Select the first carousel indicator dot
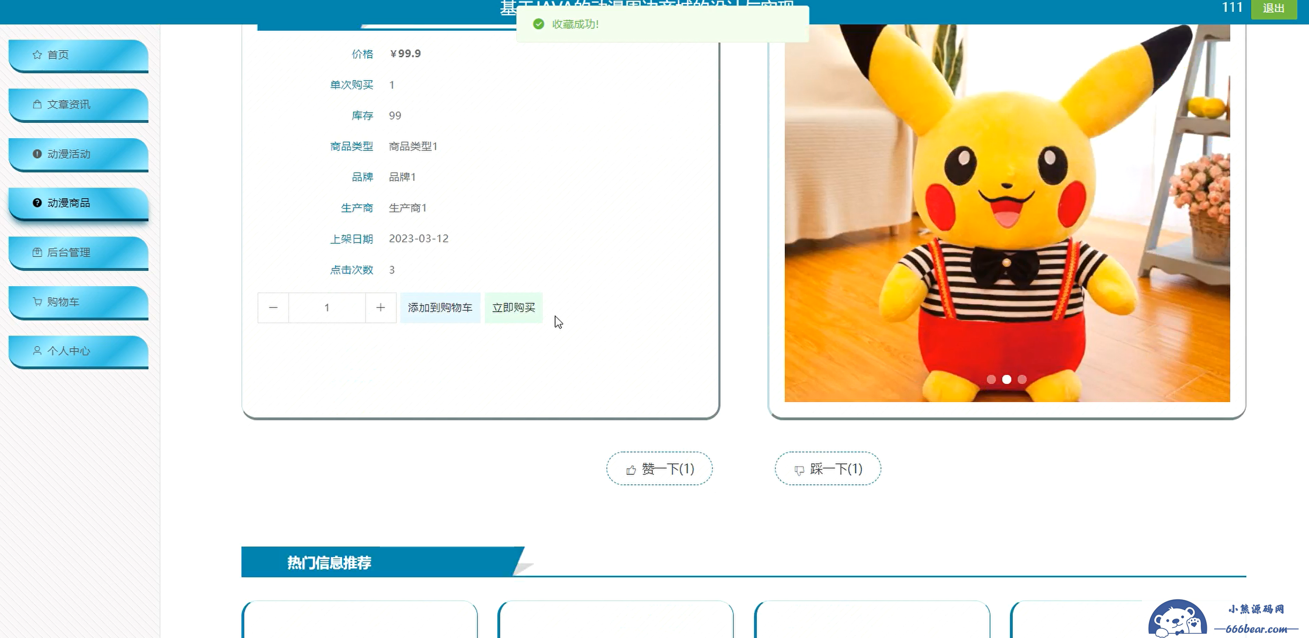This screenshot has height=638, width=1309. 991,379
